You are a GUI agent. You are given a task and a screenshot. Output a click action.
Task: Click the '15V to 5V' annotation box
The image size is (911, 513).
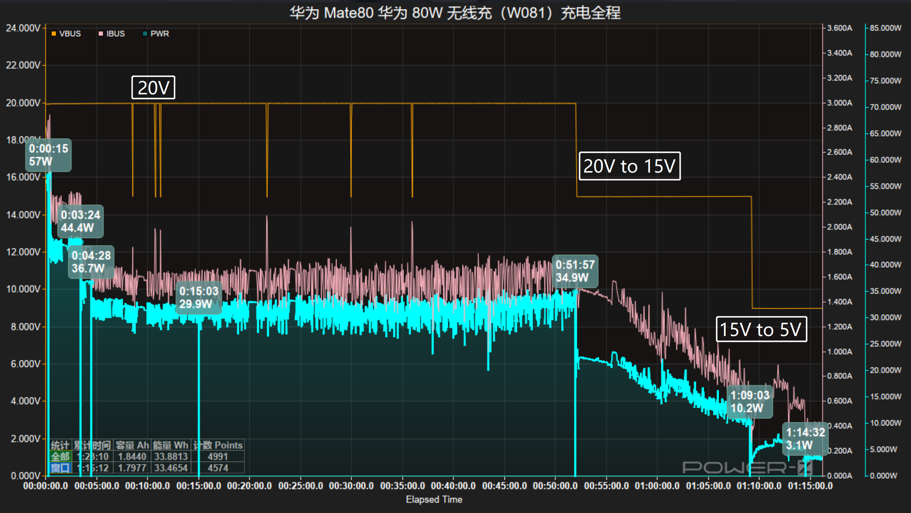tap(761, 329)
